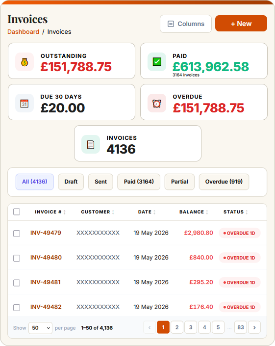Click the Outstanding £151,788.75 amount
Image resolution: width=275 pixels, height=346 pixels.
click(x=76, y=67)
